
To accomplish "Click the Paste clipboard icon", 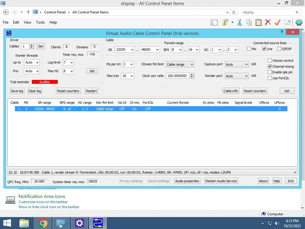I will (x=258, y=22).
